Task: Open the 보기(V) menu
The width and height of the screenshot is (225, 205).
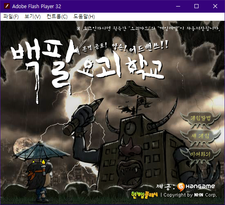Action: pos(33,16)
